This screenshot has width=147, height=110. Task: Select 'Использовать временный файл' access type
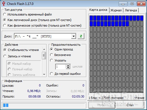[27, 14]
